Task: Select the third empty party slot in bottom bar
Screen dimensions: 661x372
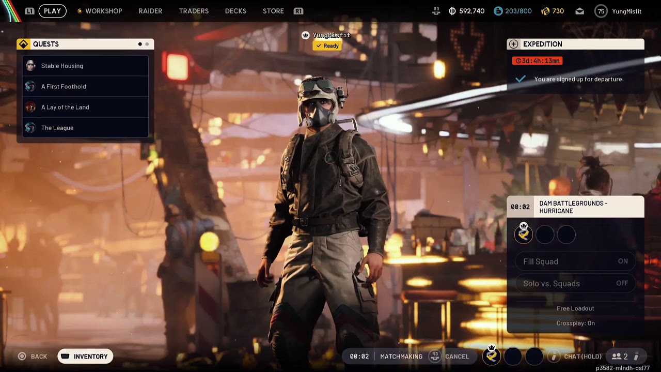Action: pyautogui.click(x=534, y=356)
